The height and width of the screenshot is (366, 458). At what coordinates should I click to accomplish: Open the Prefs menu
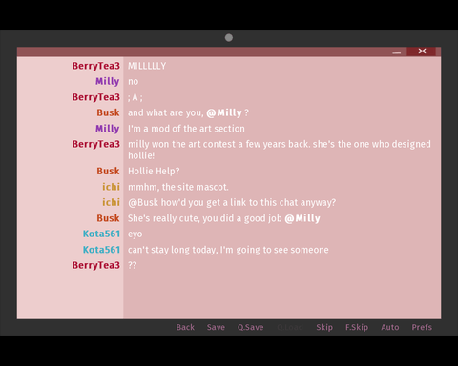pyautogui.click(x=422, y=327)
